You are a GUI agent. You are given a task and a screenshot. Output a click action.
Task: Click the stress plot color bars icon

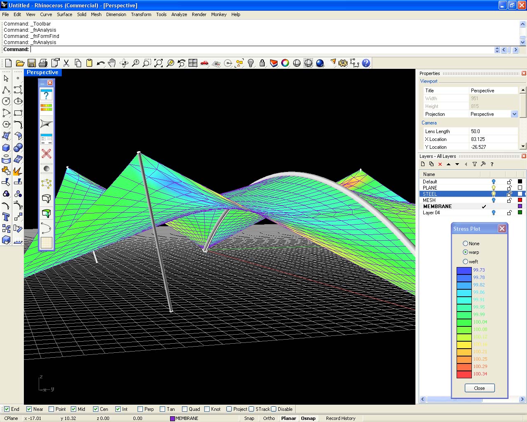tap(46, 108)
